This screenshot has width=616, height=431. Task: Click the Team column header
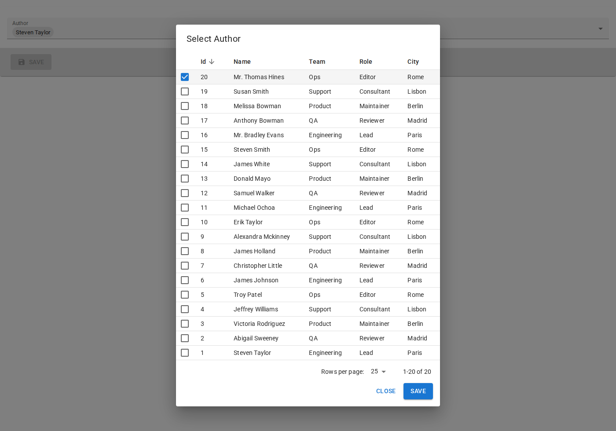click(317, 62)
